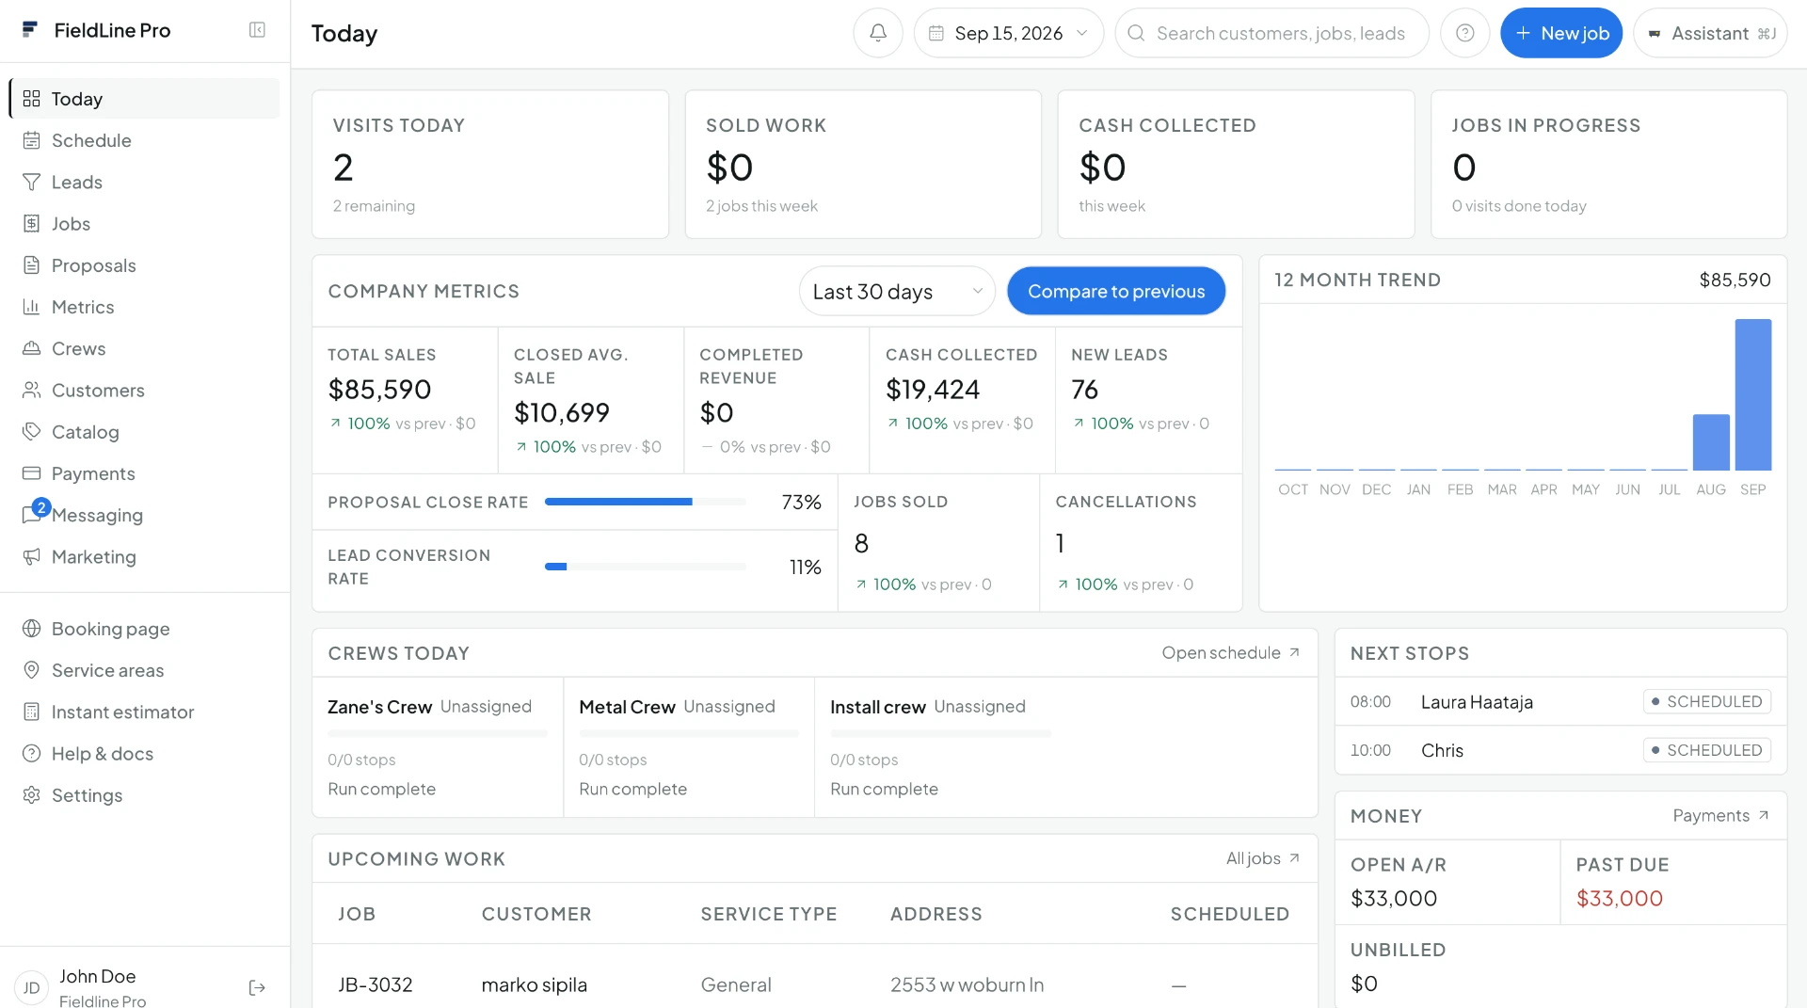1807x1008 pixels.
Task: Click the Lead conversion rate progress bar
Action: (645, 568)
